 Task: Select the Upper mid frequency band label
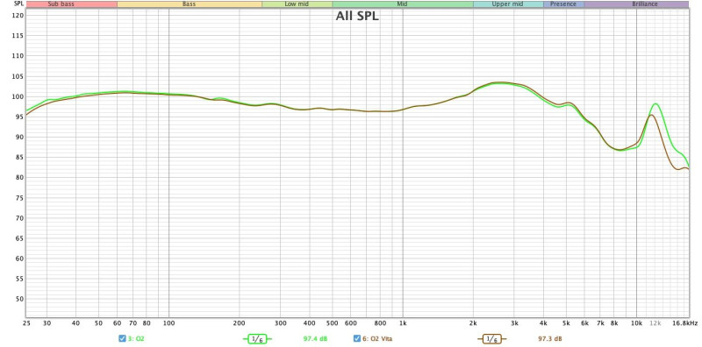click(508, 4)
